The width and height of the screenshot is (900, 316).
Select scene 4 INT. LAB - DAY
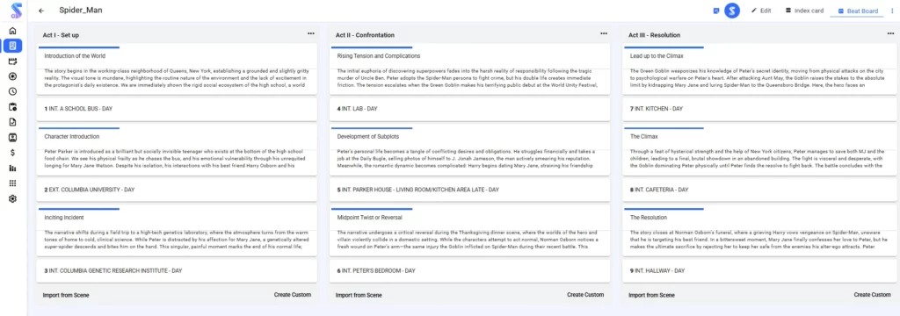tap(469, 109)
